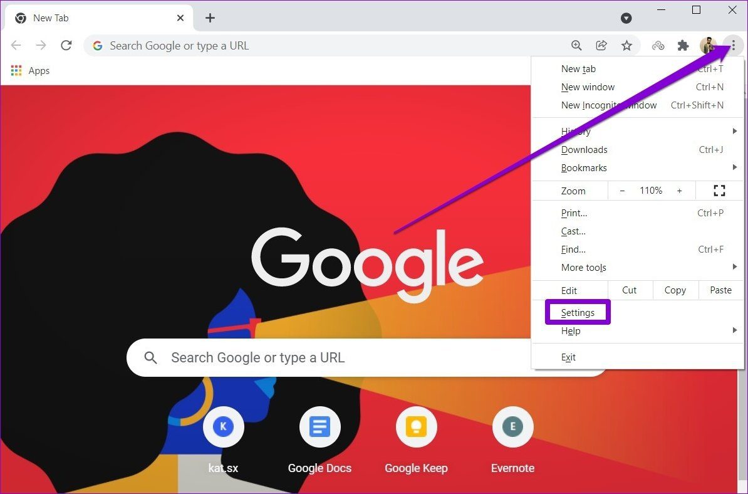Decrease zoom with the minus button
This screenshot has width=748, height=494.
pos(622,191)
